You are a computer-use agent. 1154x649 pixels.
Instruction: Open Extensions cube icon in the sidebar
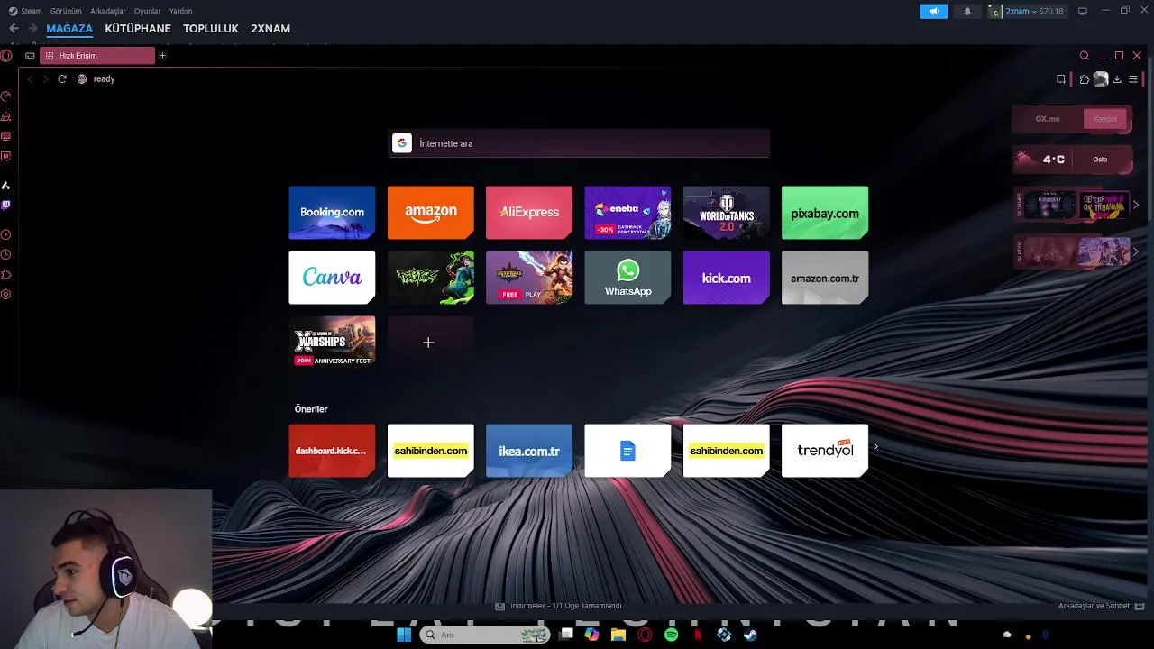5,274
